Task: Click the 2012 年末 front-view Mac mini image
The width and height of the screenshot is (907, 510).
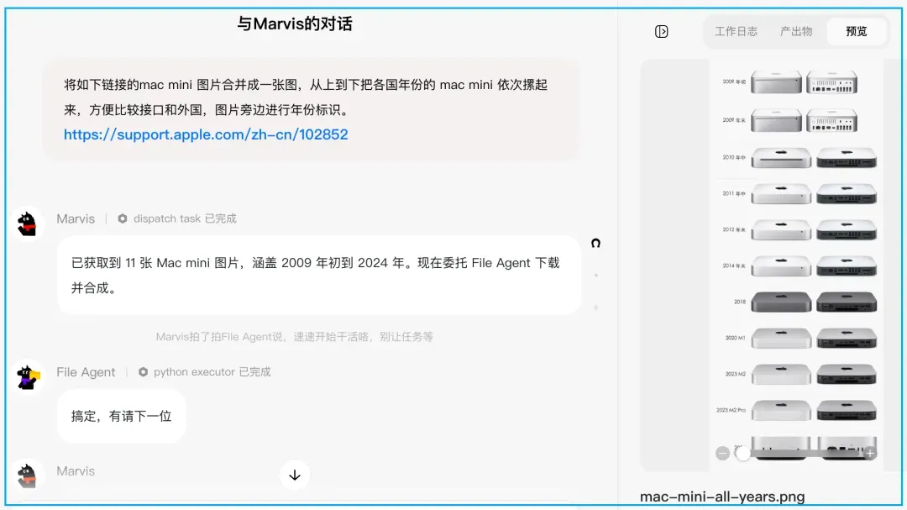Action: [781, 230]
